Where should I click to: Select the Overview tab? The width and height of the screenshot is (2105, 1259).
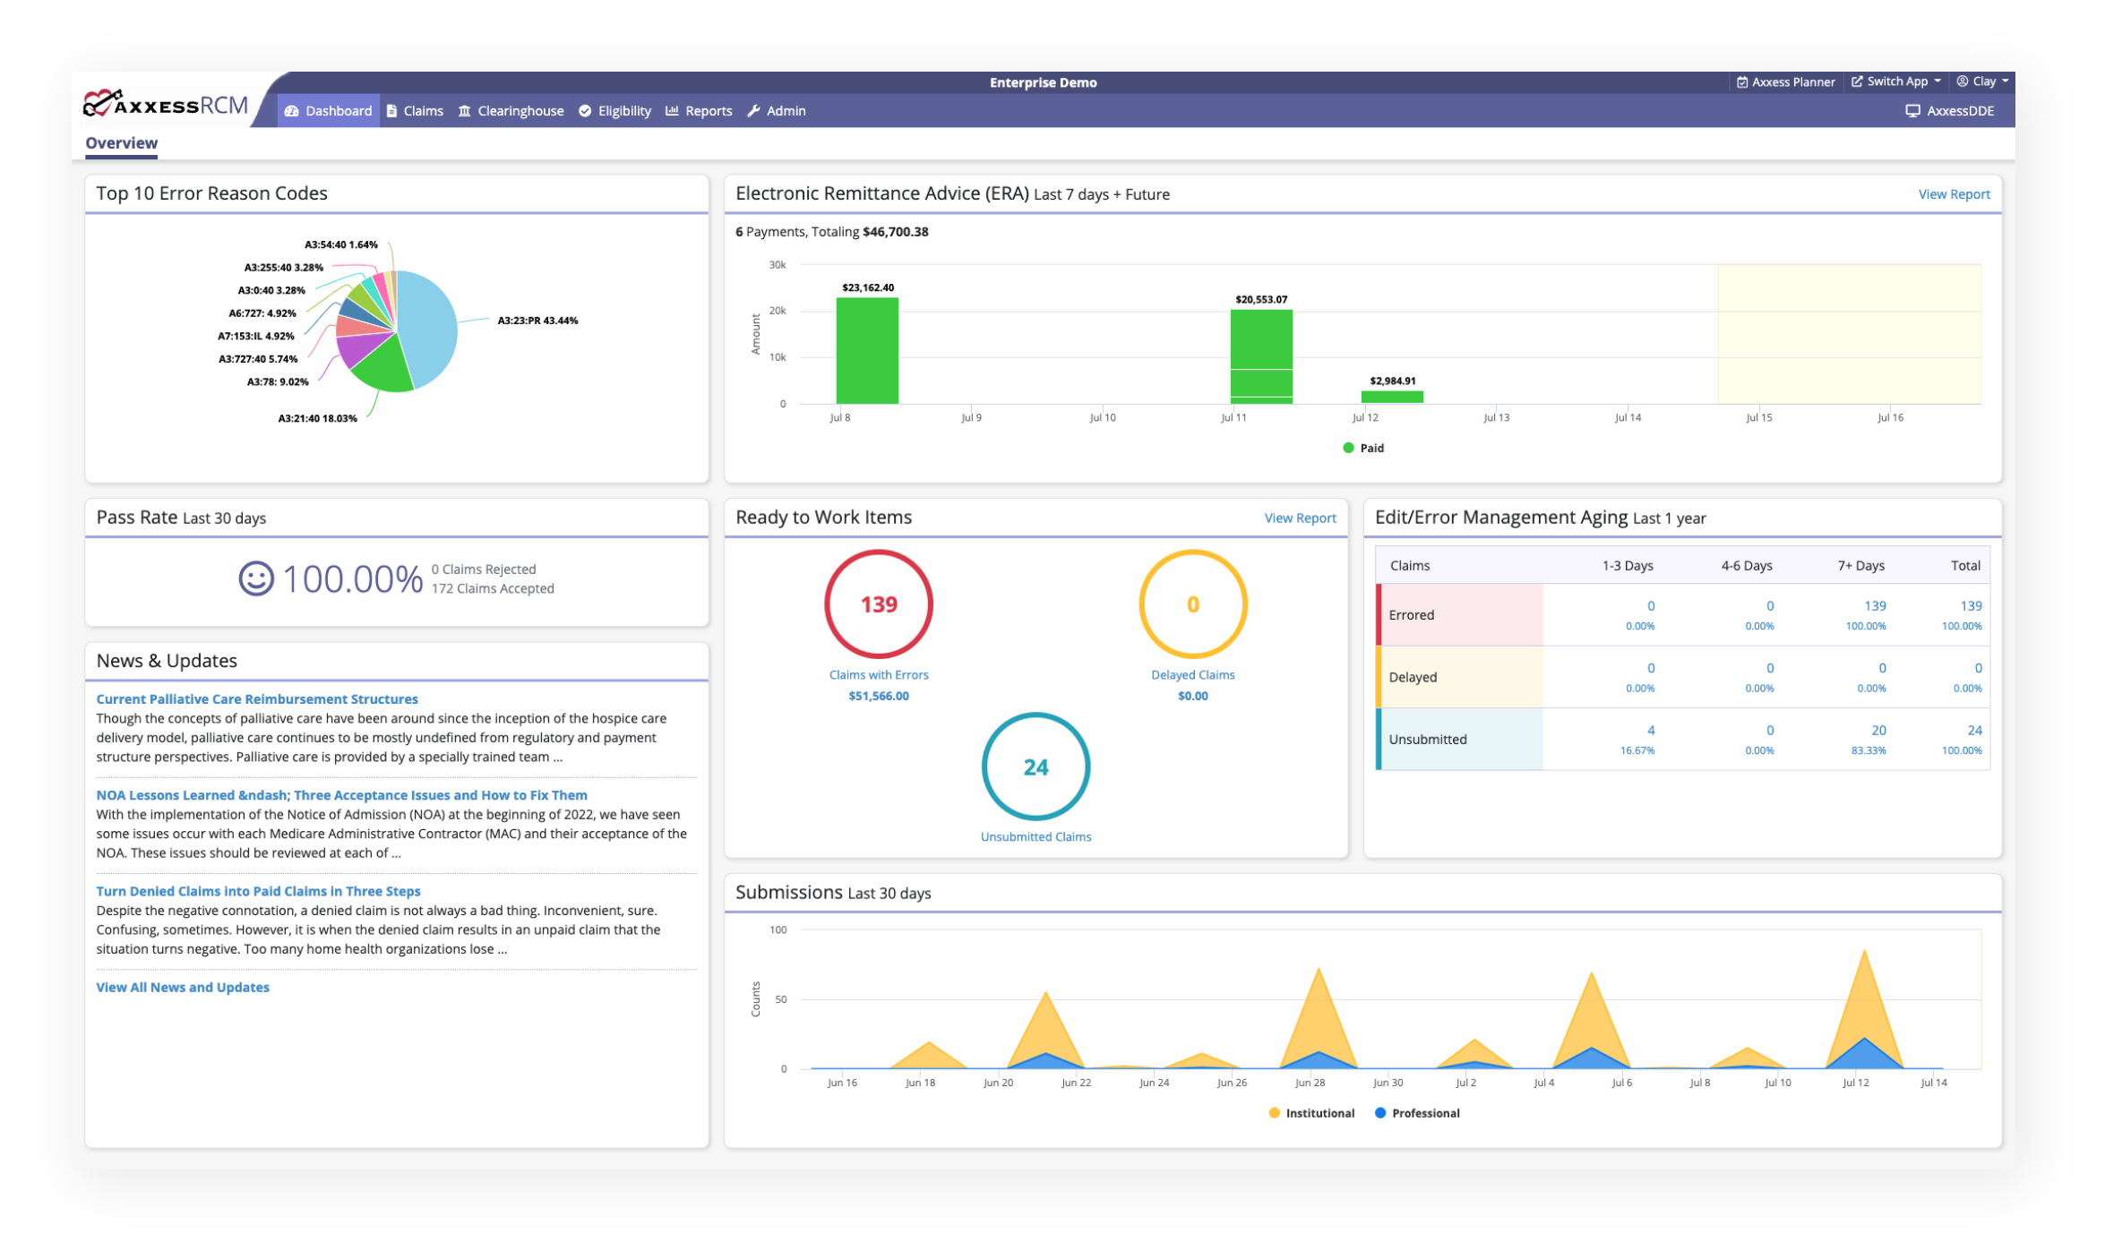(122, 143)
